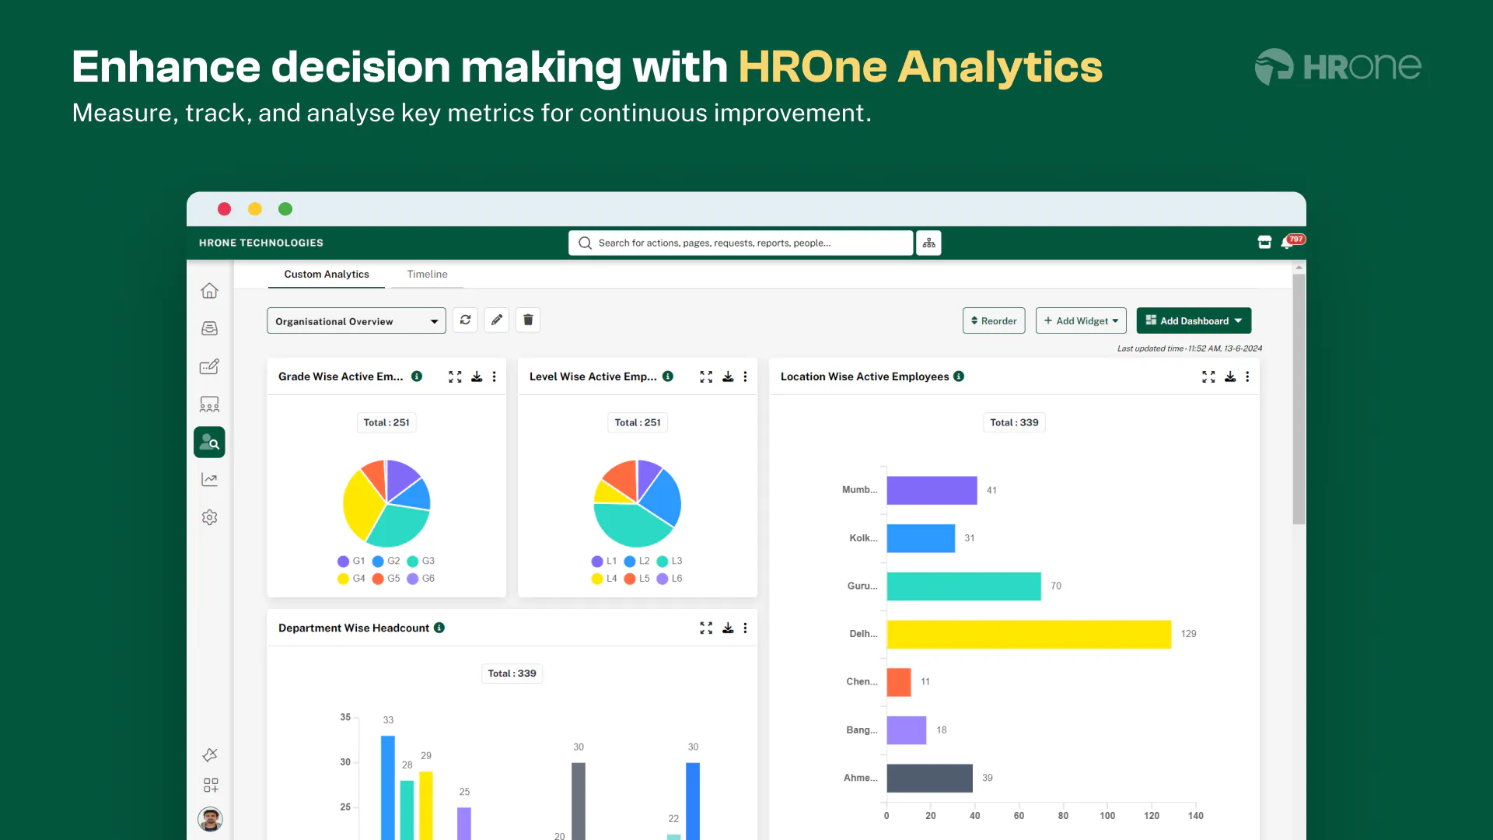Switch to the Timeline tab
1493x840 pixels.
tap(427, 274)
